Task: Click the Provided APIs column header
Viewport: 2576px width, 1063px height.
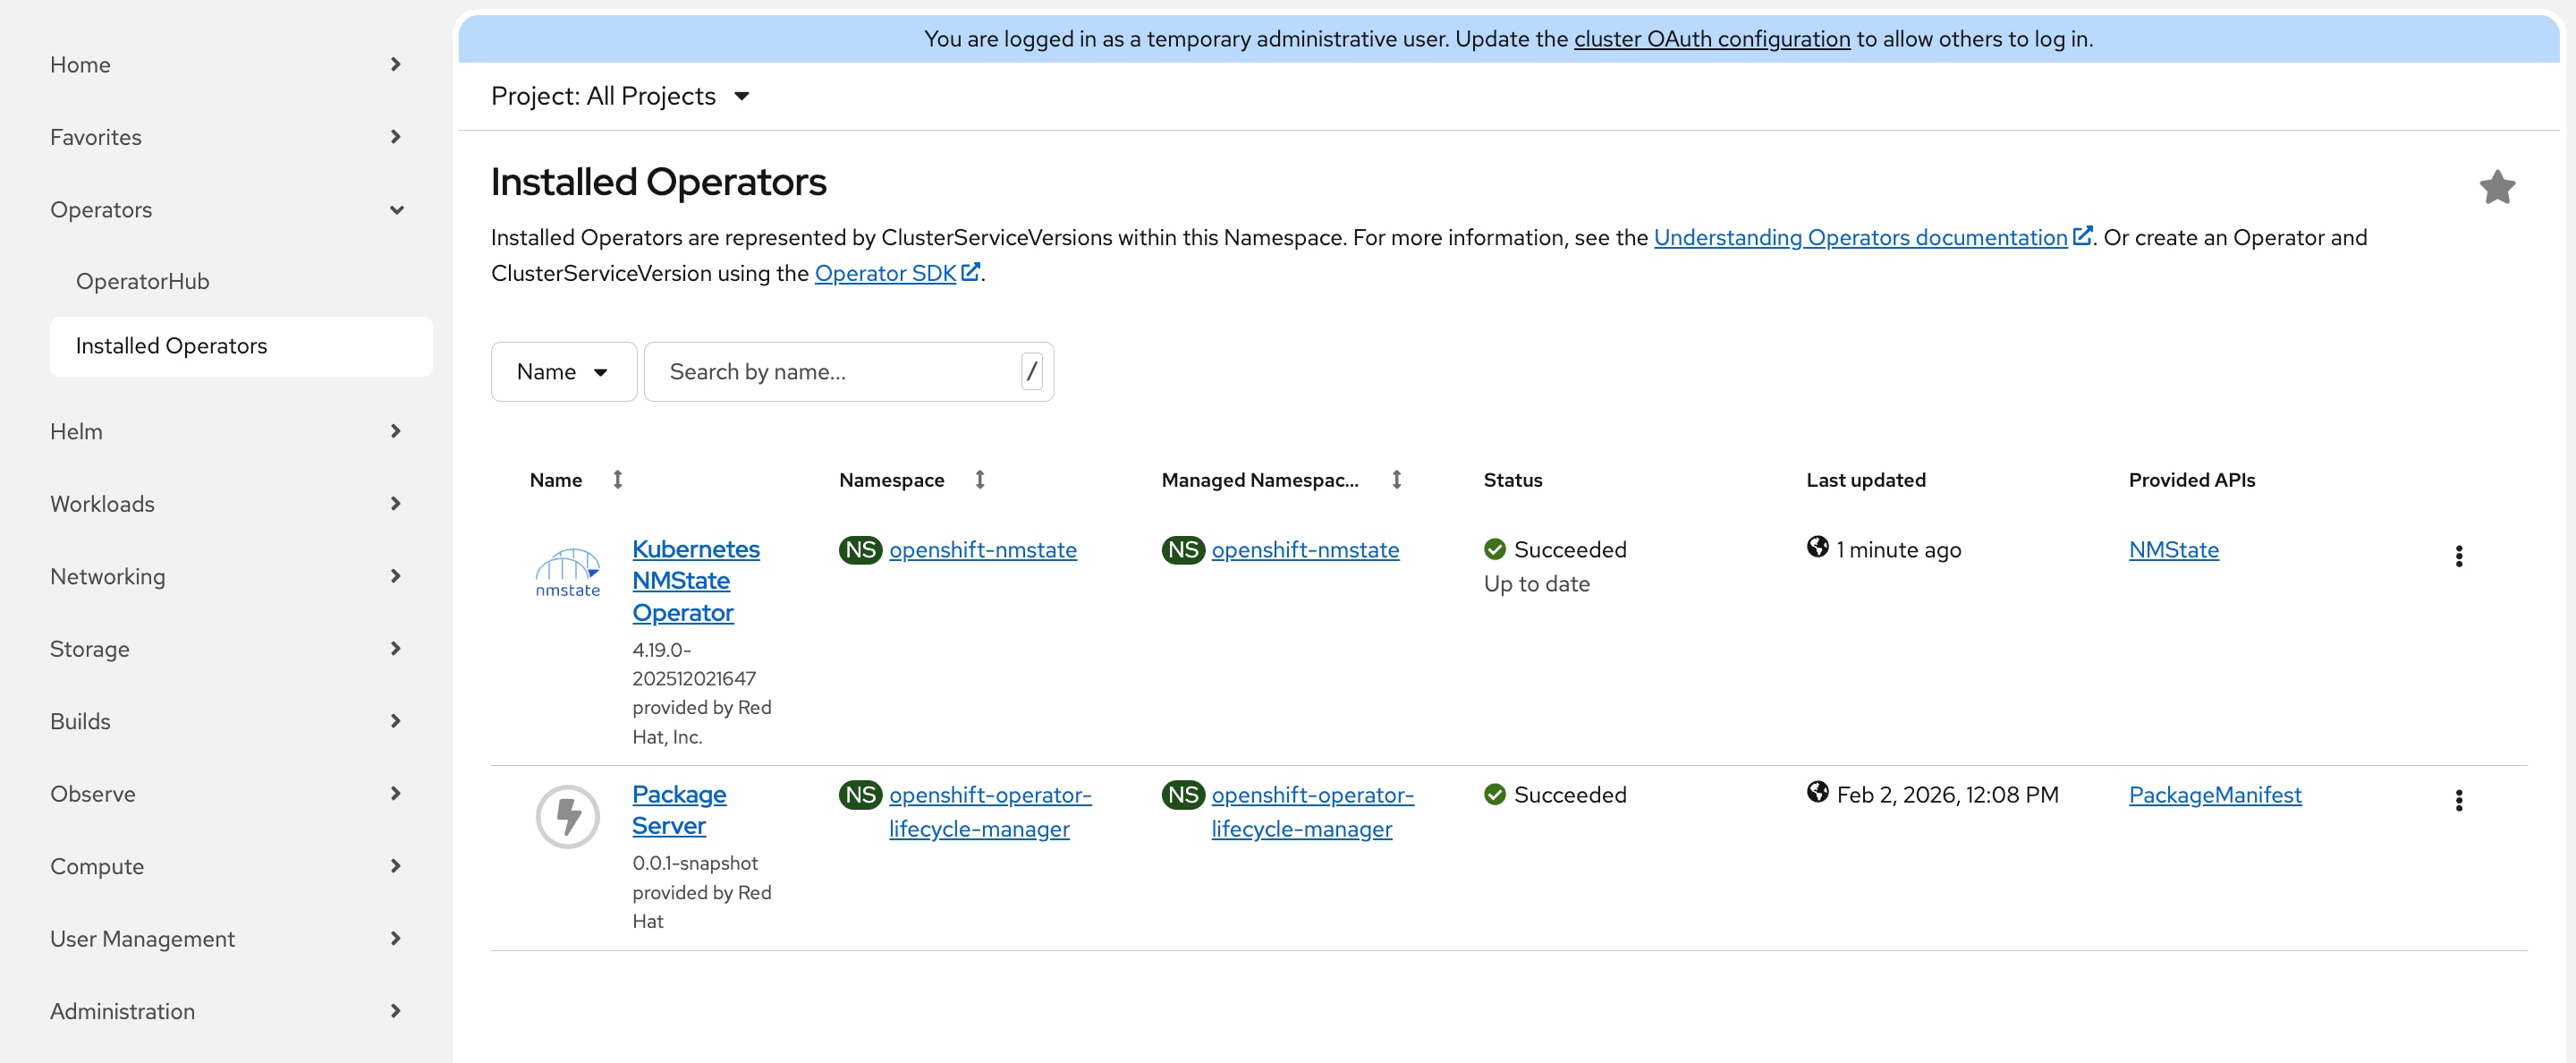Action: [2191, 480]
